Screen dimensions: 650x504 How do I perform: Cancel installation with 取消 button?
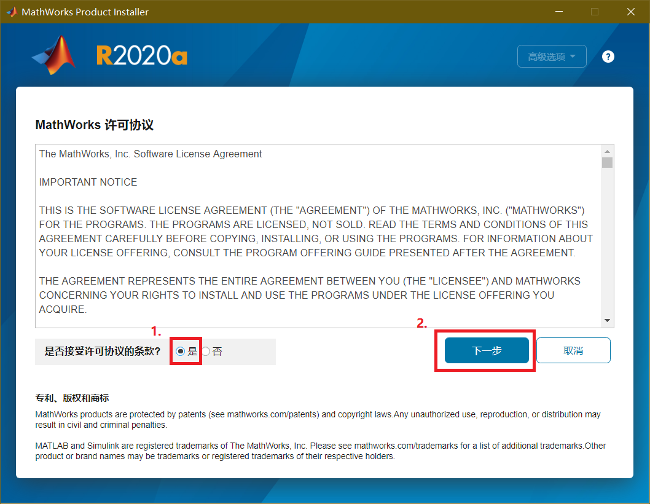[x=573, y=350]
